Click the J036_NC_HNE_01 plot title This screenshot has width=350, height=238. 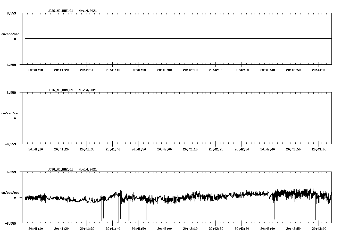[60, 11]
